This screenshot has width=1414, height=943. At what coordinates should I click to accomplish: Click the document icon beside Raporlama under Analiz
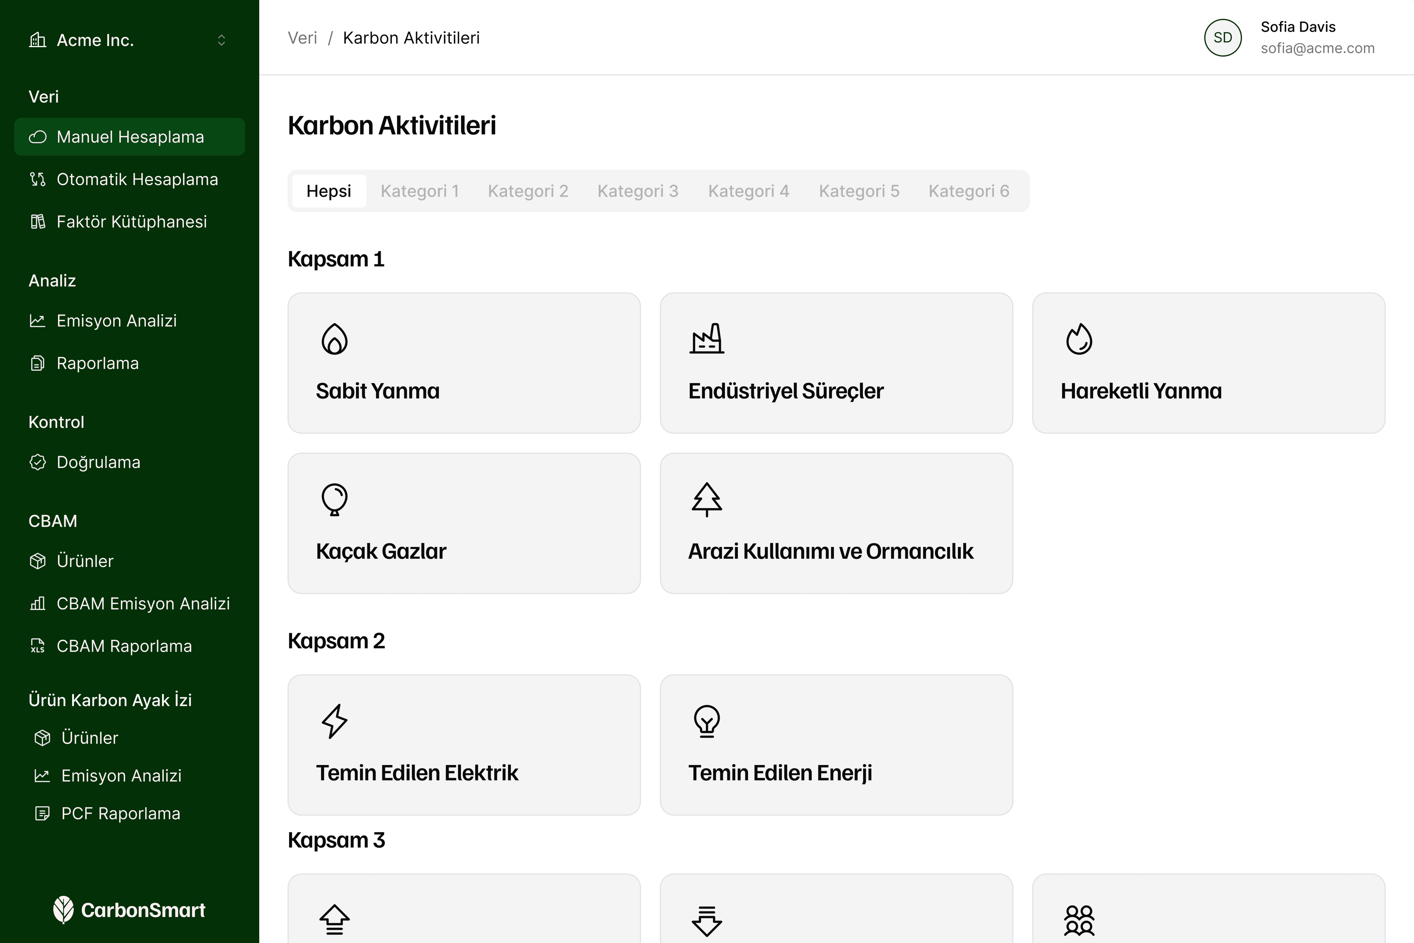(37, 363)
